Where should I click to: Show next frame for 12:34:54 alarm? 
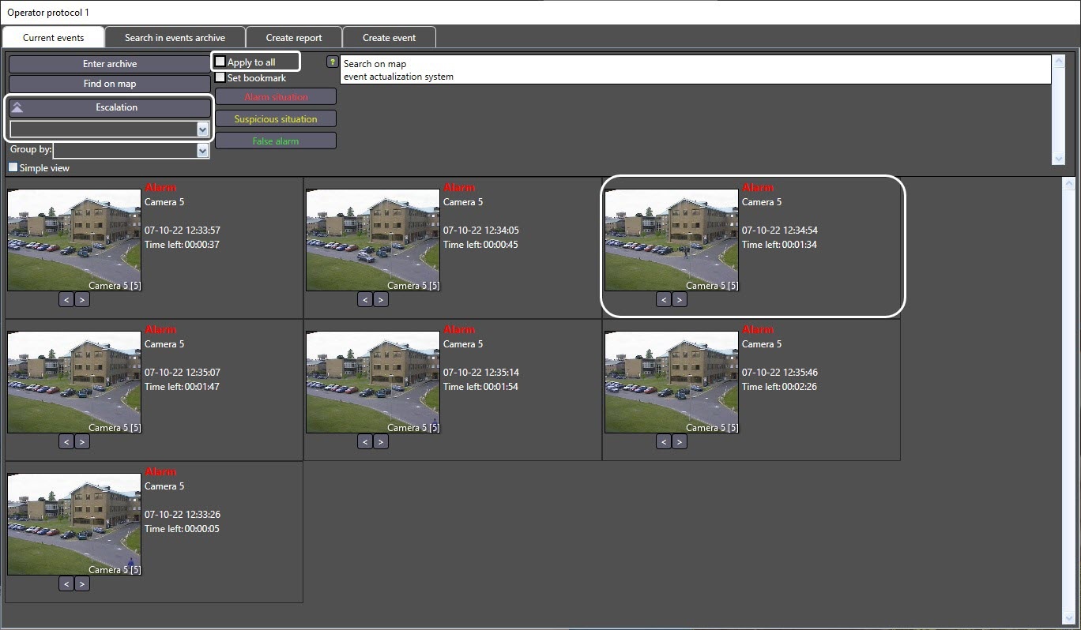coord(680,300)
